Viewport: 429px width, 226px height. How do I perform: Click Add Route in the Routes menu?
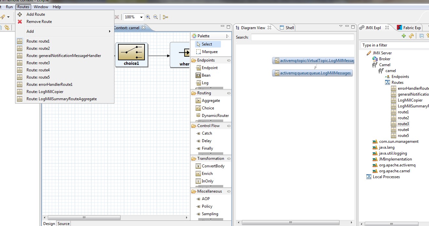point(36,14)
